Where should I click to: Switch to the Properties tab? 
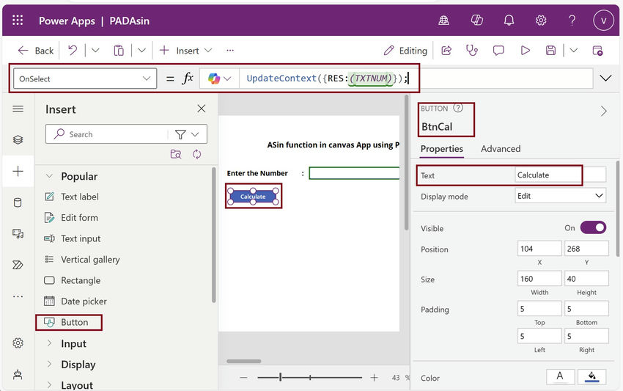pos(442,149)
